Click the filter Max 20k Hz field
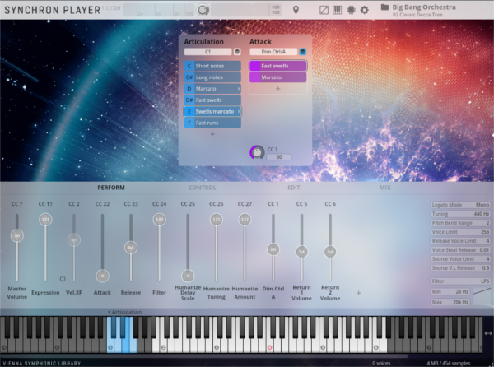 tap(450, 302)
